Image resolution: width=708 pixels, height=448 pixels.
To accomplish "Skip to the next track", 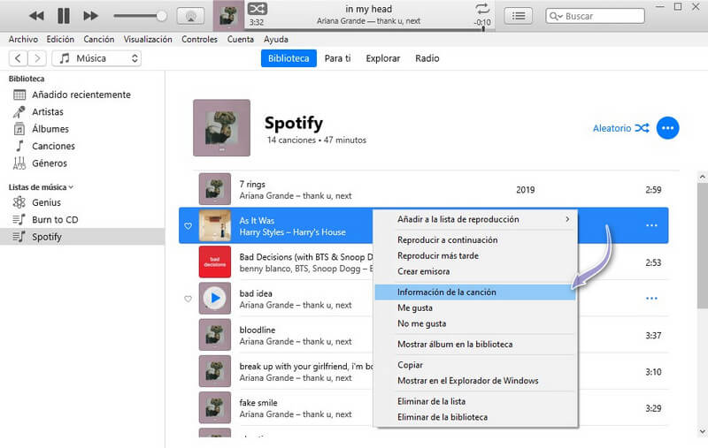I will 91,16.
